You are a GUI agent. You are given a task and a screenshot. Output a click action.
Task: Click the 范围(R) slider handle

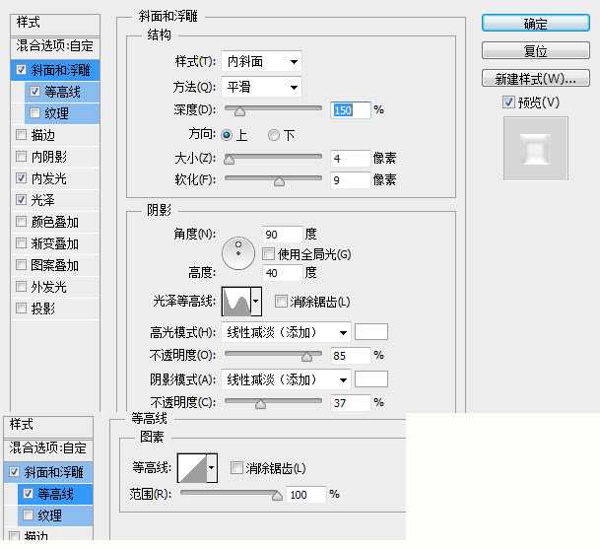(x=277, y=496)
